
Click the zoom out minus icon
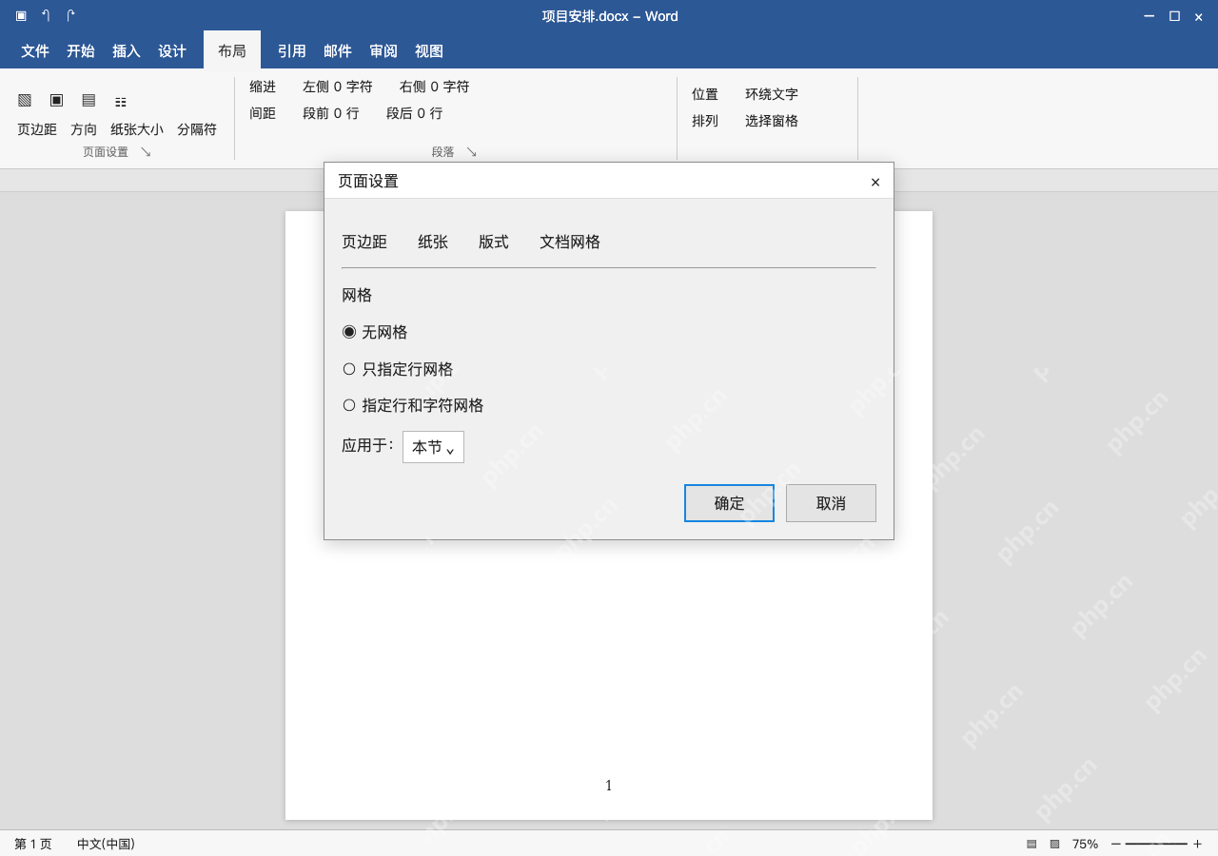tap(1116, 844)
